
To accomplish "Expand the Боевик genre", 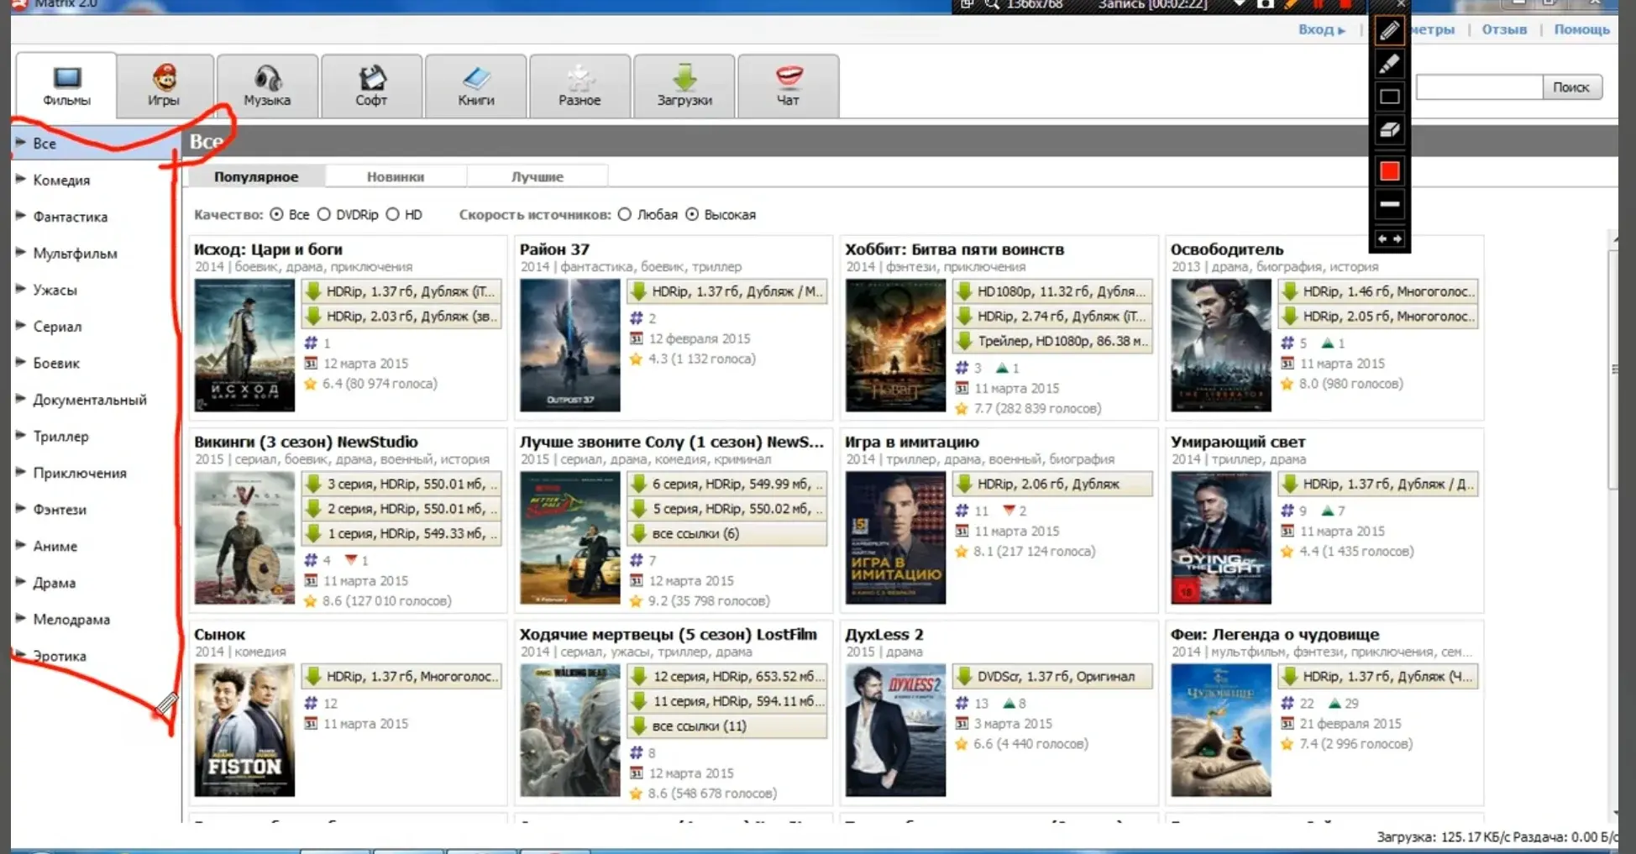I will click(x=21, y=362).
